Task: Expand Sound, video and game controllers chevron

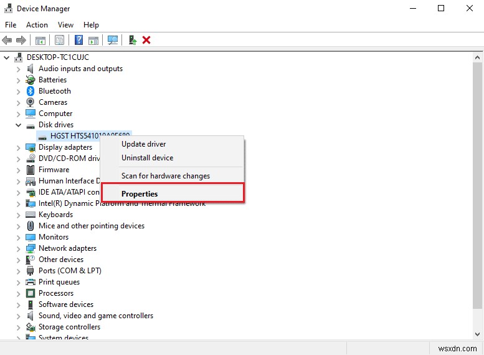Action: click(x=19, y=316)
